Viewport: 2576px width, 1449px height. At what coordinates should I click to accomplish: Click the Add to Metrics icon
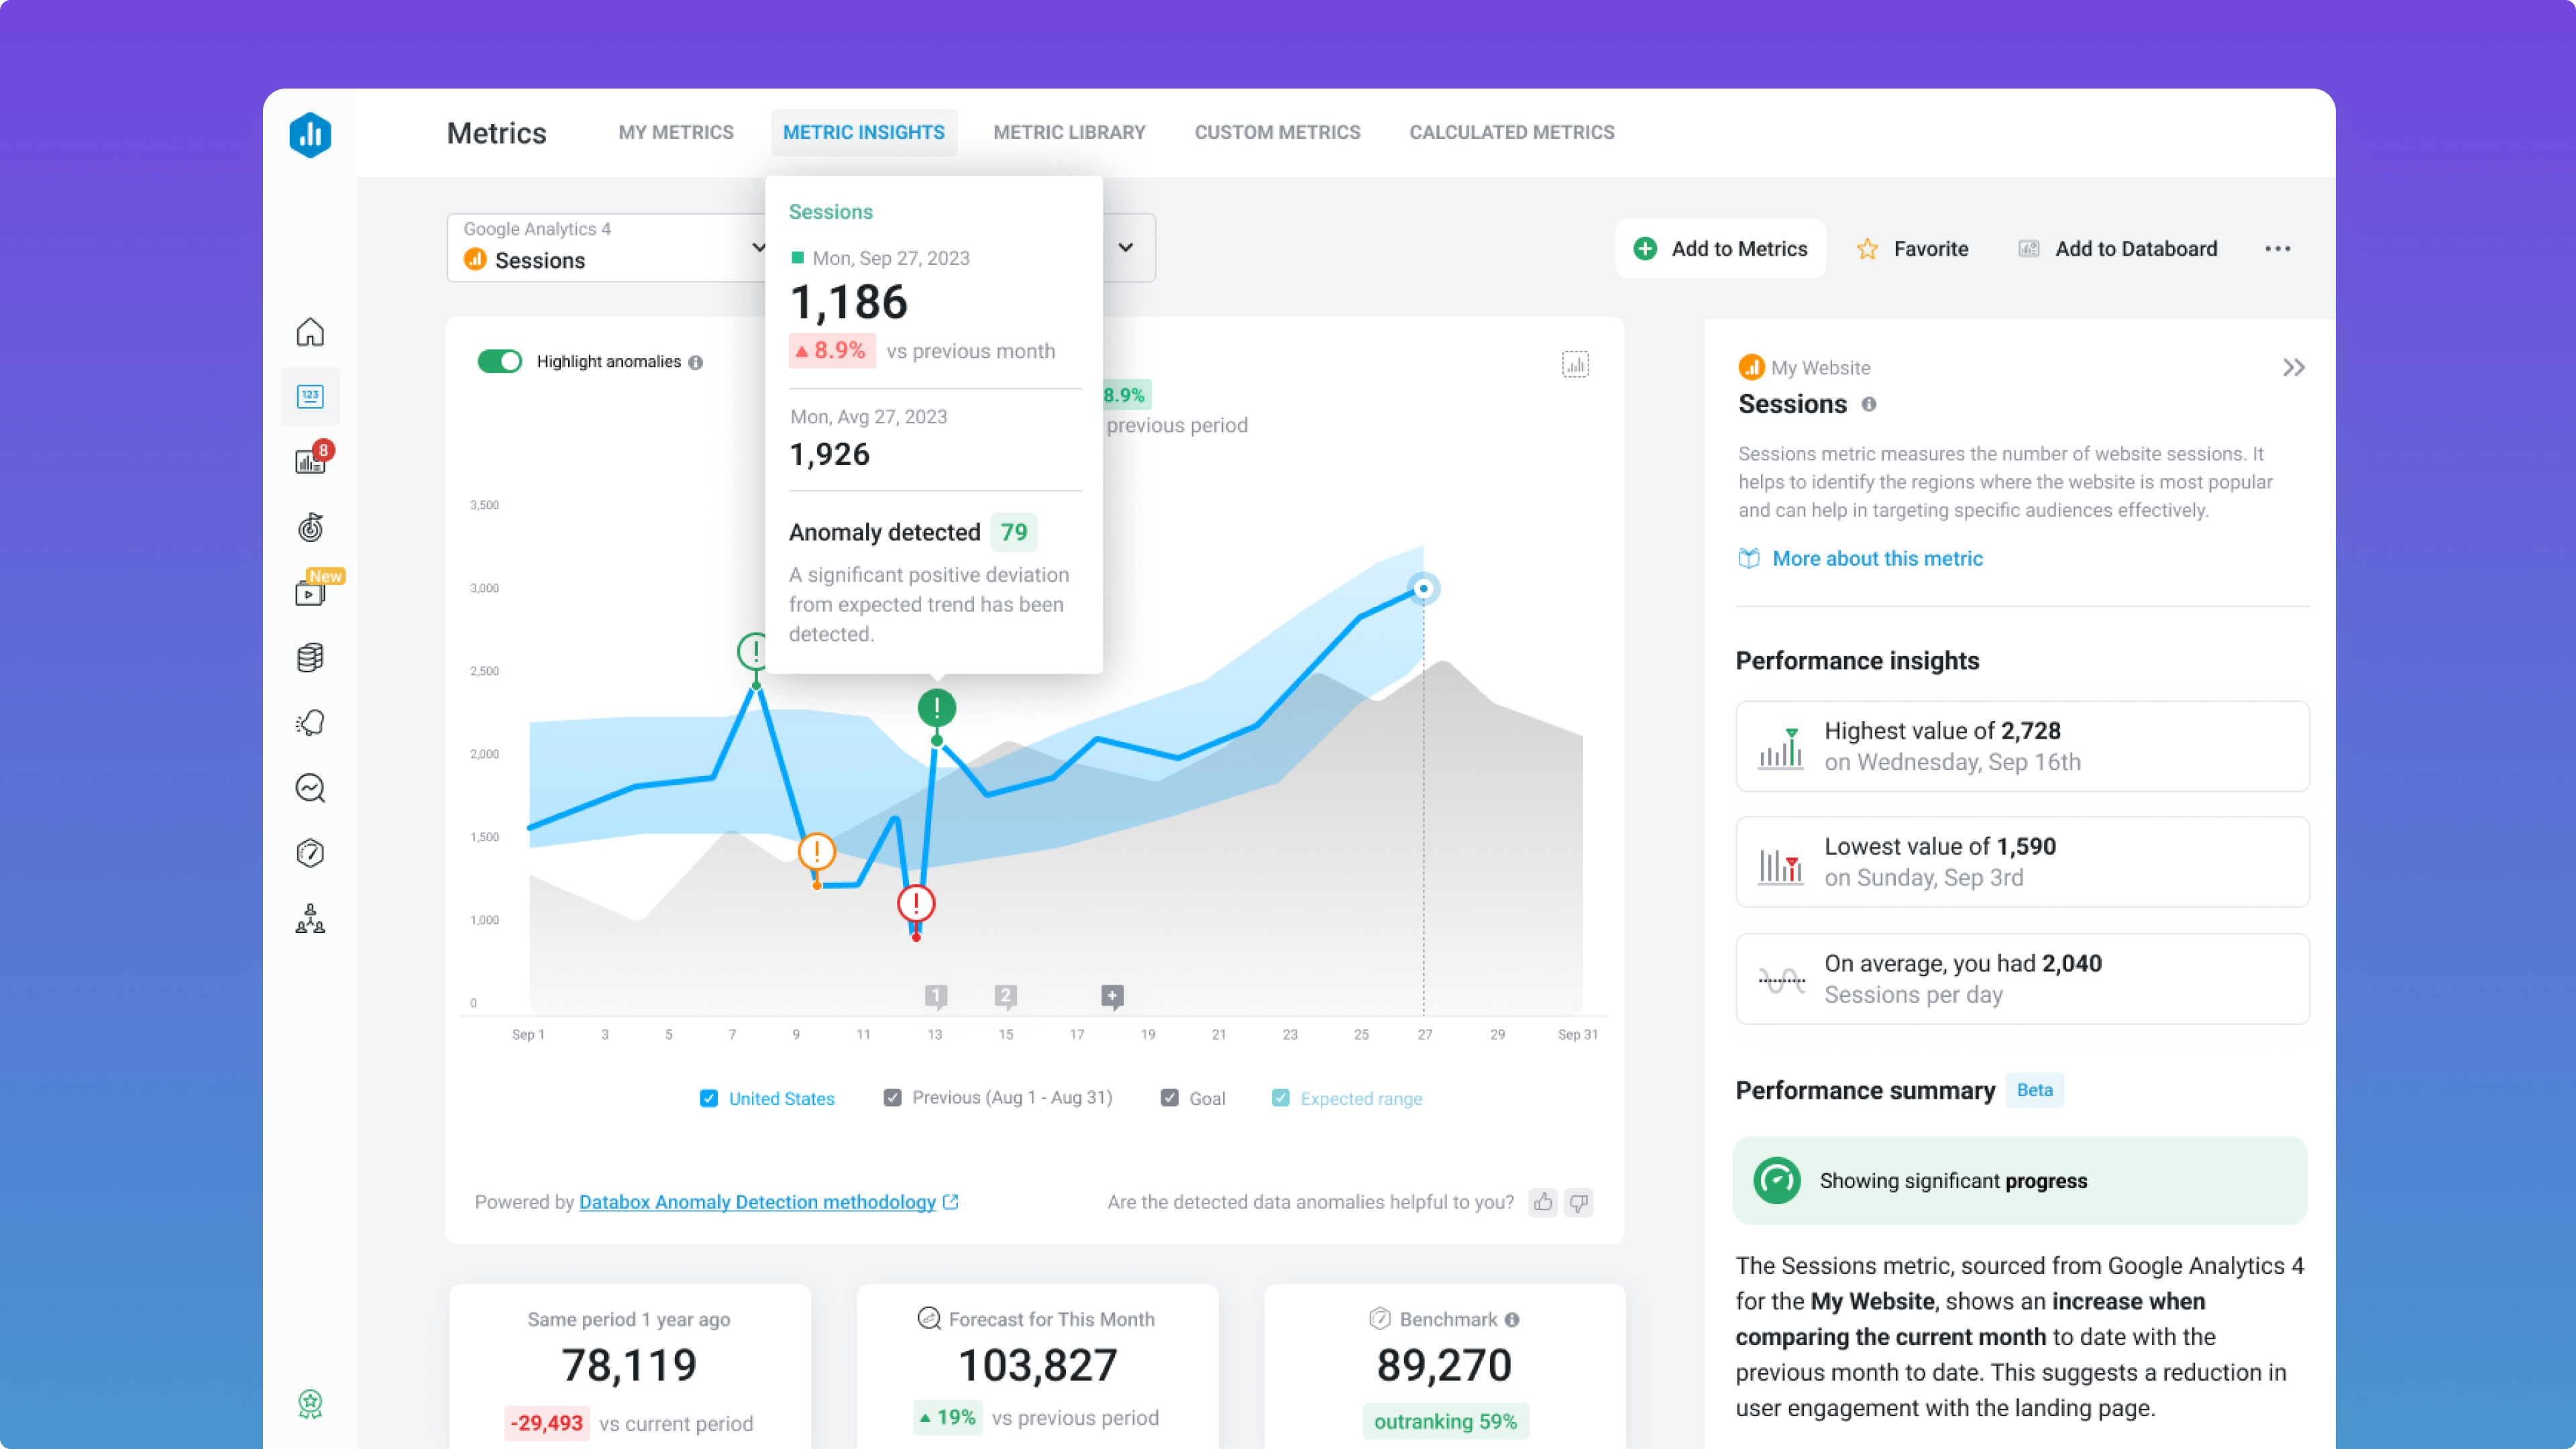point(1646,248)
